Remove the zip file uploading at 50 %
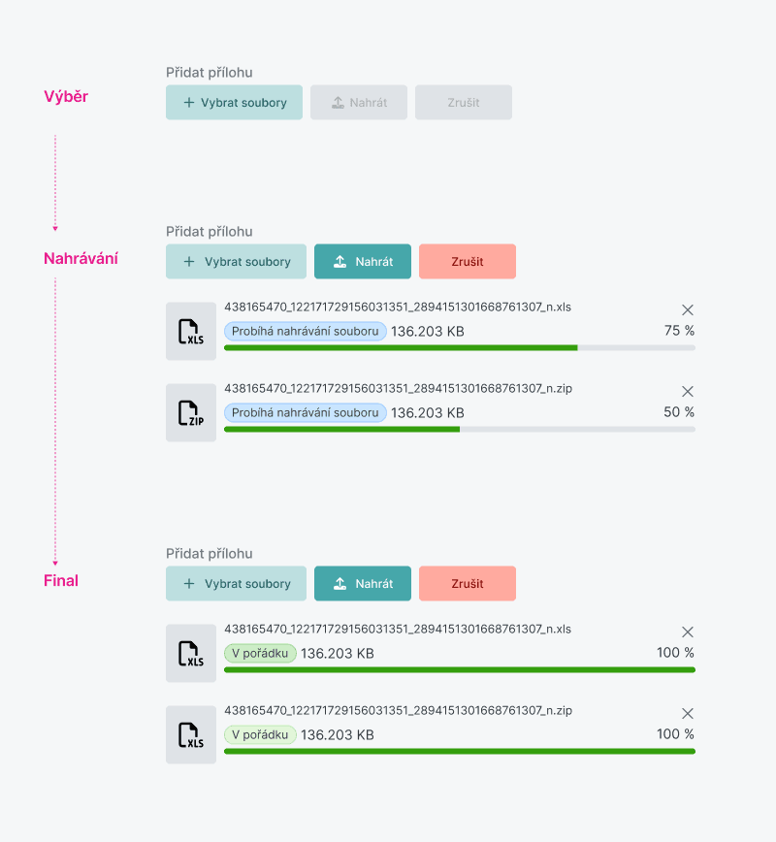Image resolution: width=776 pixels, height=842 pixels. coord(688,392)
